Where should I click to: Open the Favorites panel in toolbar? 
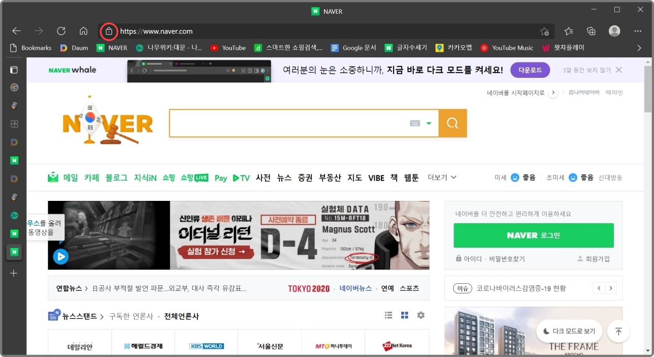569,31
